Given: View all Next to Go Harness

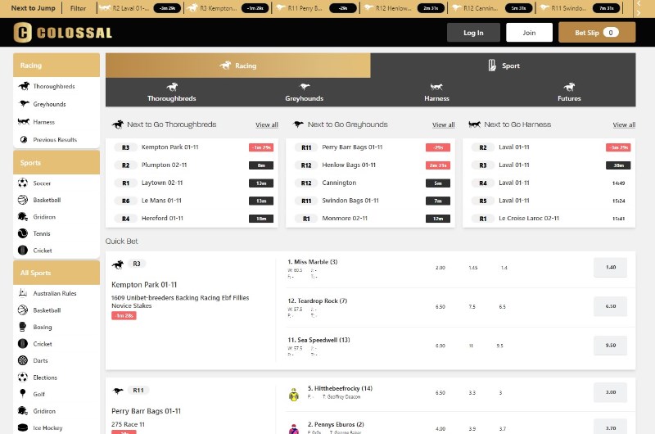Looking at the screenshot, I should pos(624,125).
